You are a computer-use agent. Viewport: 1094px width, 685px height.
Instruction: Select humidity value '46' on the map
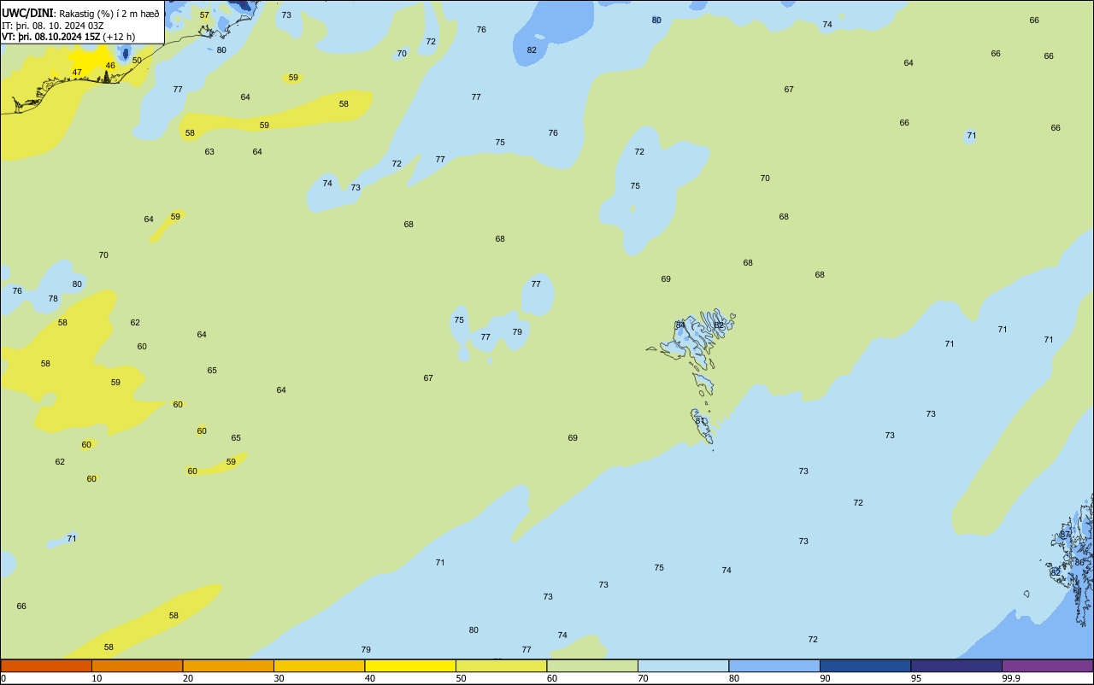(x=110, y=66)
